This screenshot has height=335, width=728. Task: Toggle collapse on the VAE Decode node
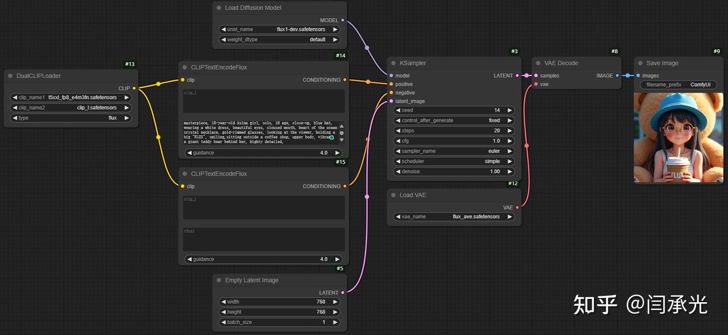[538, 63]
